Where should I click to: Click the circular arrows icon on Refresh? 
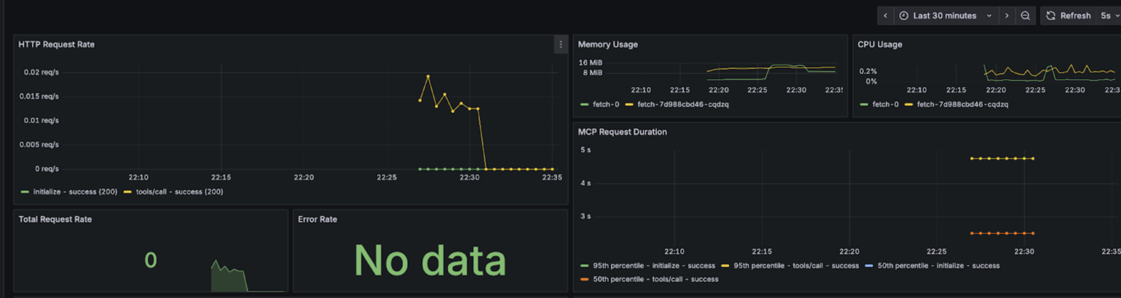pyautogui.click(x=1050, y=16)
